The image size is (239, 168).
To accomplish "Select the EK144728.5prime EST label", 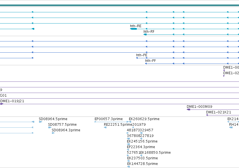I will pos(142,164).
